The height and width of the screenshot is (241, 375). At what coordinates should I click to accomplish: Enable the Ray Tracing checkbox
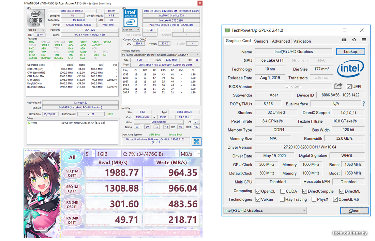pos(282,199)
